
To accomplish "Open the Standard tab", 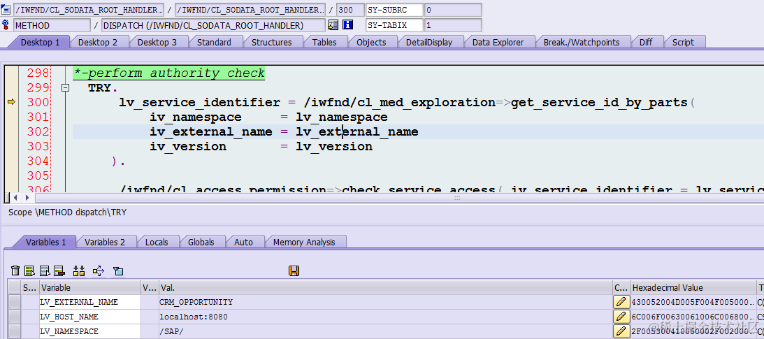I will (214, 43).
